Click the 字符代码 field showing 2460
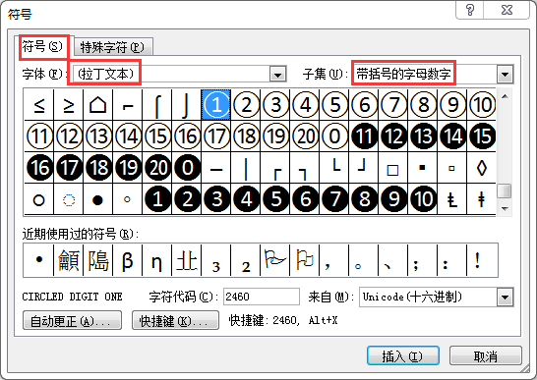The image size is (537, 380). [x=262, y=297]
